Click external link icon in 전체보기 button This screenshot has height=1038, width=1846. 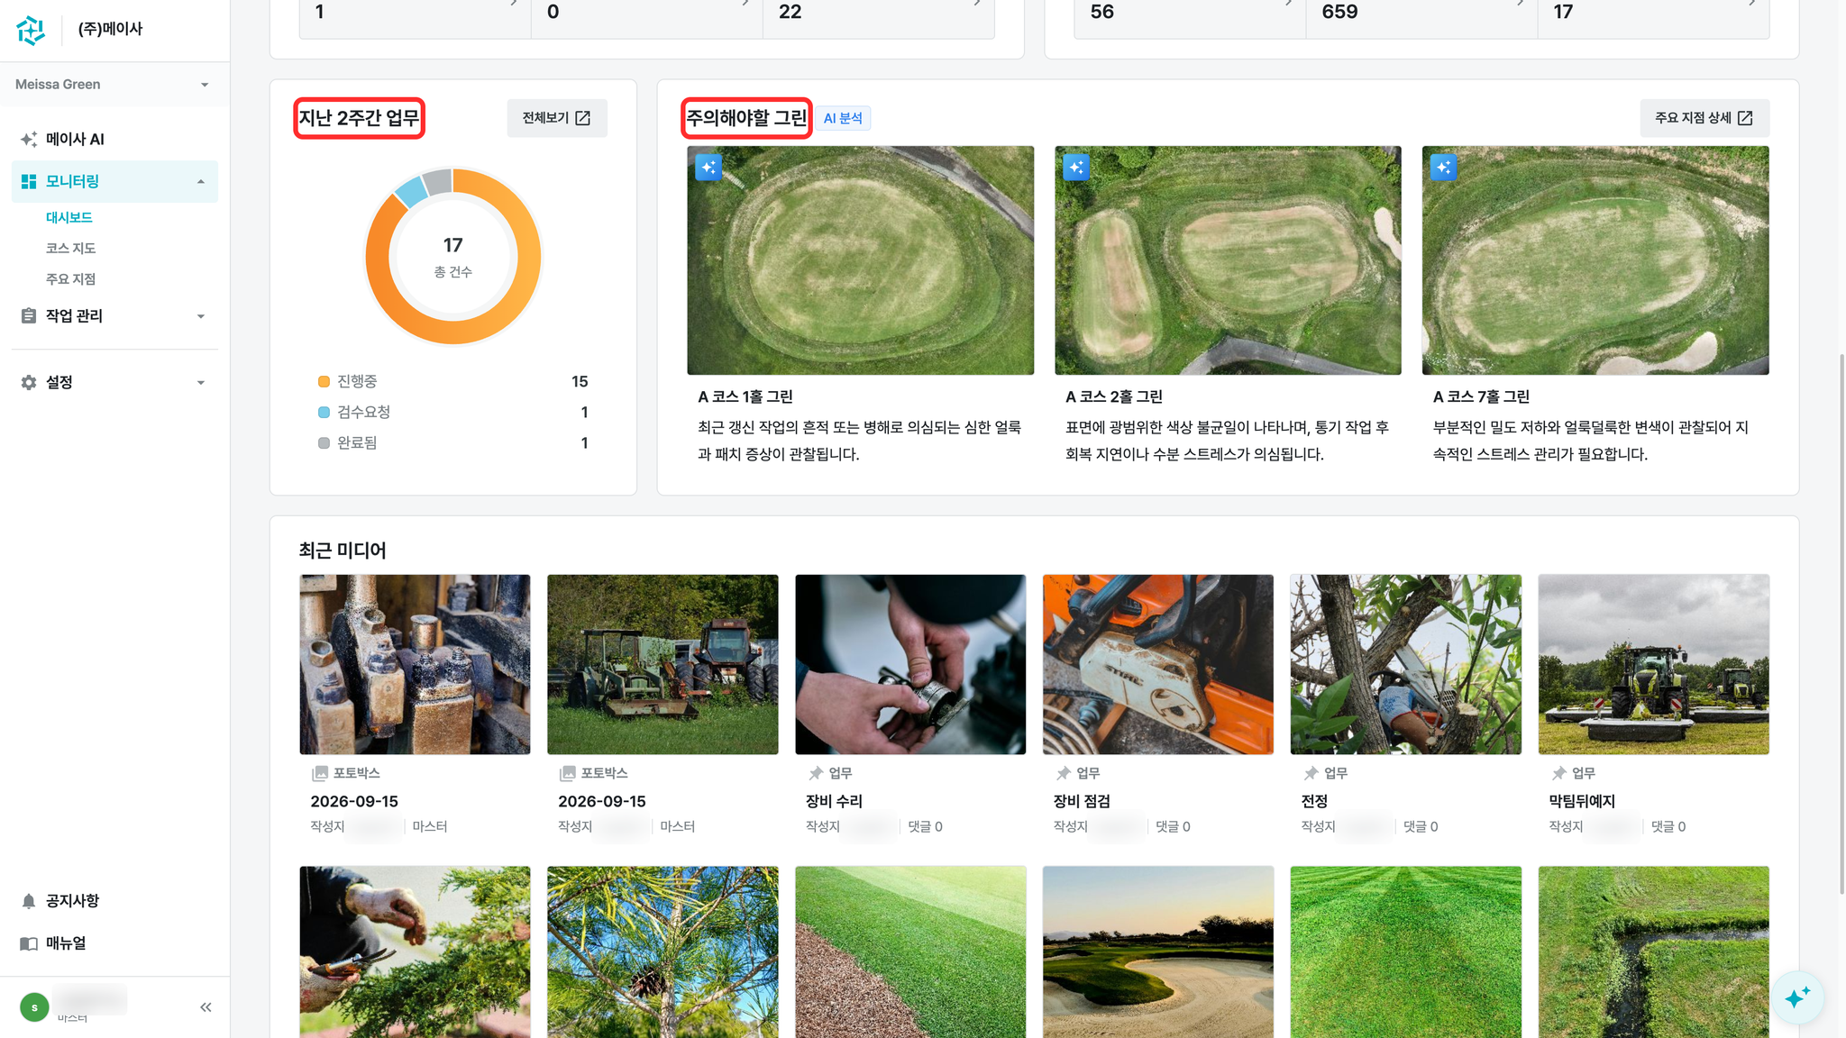click(583, 118)
